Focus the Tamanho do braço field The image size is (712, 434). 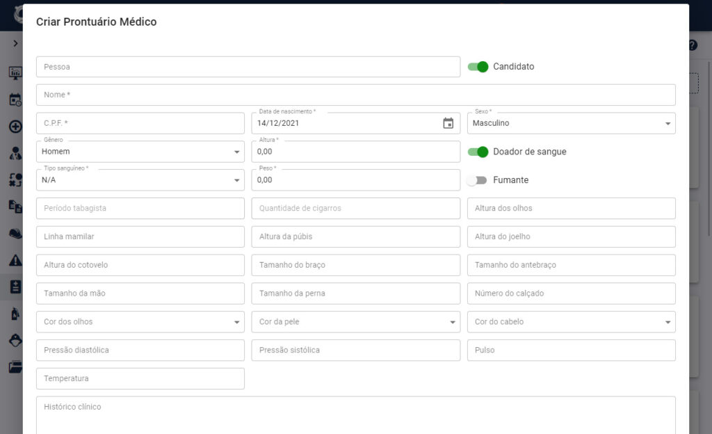[355, 265]
